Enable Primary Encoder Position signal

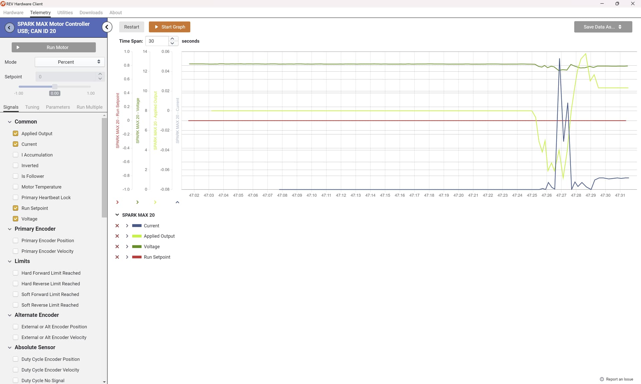point(15,240)
